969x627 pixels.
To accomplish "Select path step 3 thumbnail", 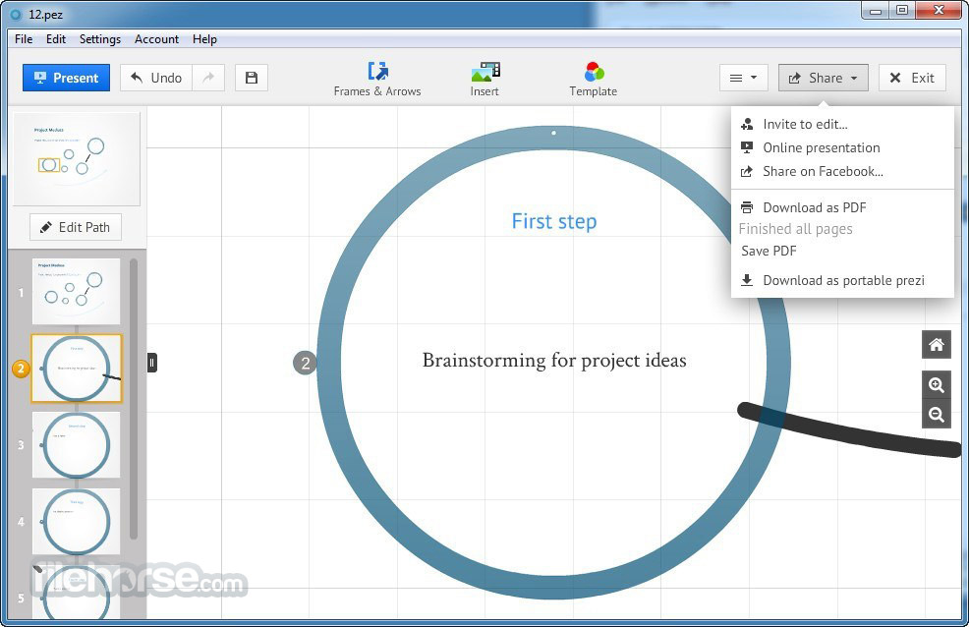I will pos(77,444).
